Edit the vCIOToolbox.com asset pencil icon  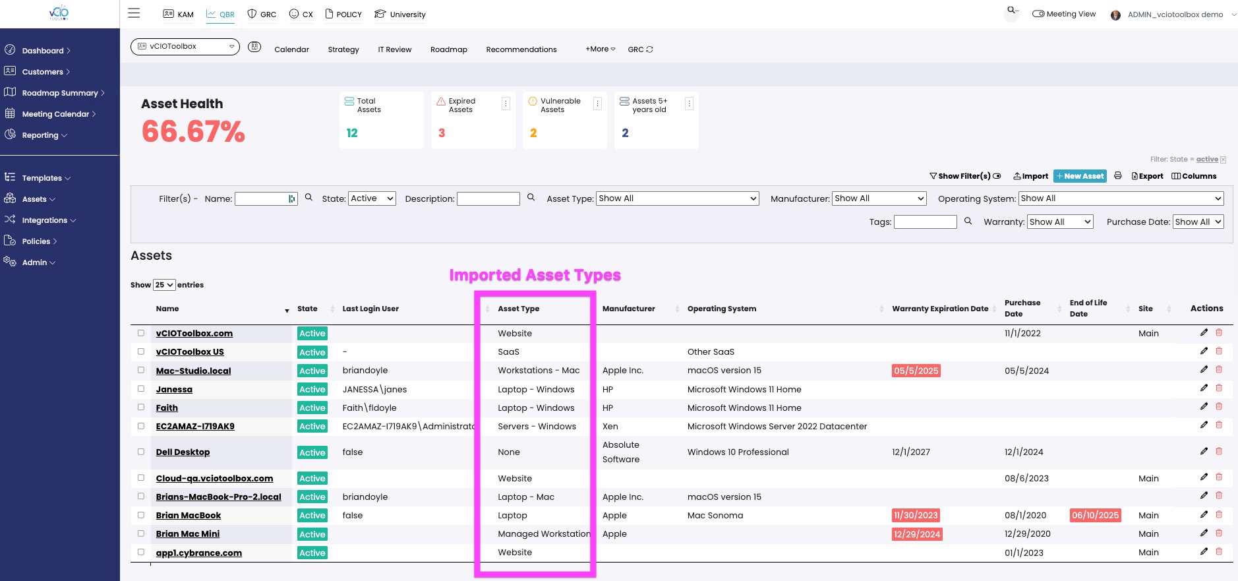pyautogui.click(x=1204, y=332)
